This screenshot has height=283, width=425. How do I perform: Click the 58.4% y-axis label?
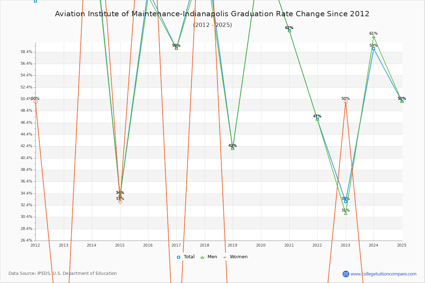pyautogui.click(x=27, y=52)
